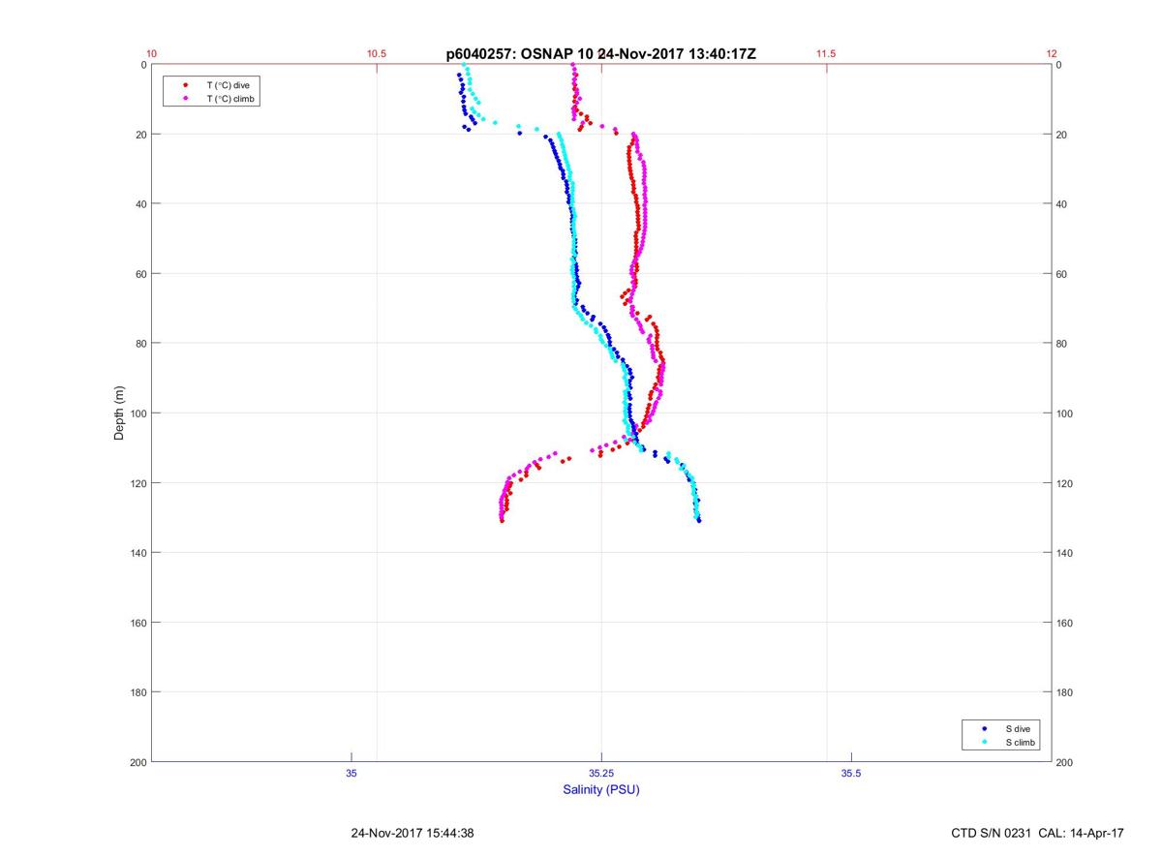The image size is (1162, 857).
Task: Click left axis depth tick label 200
Action: (137, 762)
